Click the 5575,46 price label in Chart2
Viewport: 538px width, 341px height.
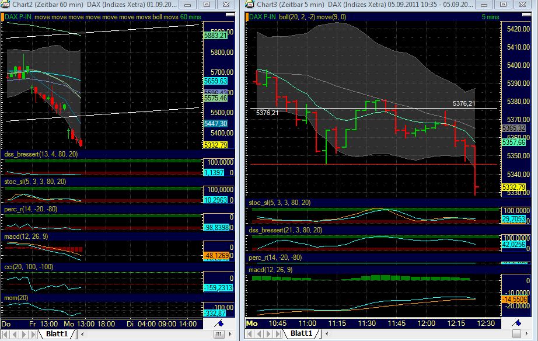215,98
